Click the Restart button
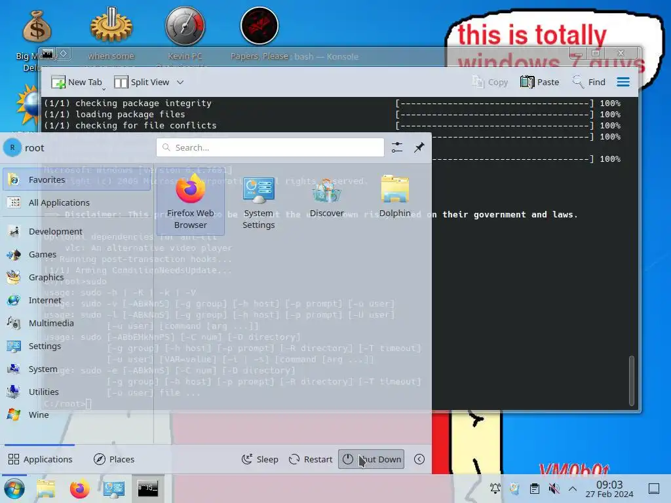 311,459
